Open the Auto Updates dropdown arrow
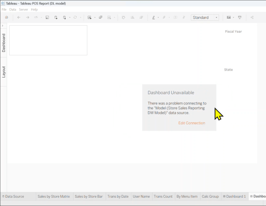266x206 pixels. click(x=70, y=17)
